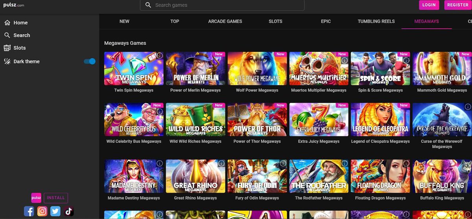The image size is (472, 219).
Task: Click the 'The Rodfather Megaways' title text
Action: [x=319, y=198]
